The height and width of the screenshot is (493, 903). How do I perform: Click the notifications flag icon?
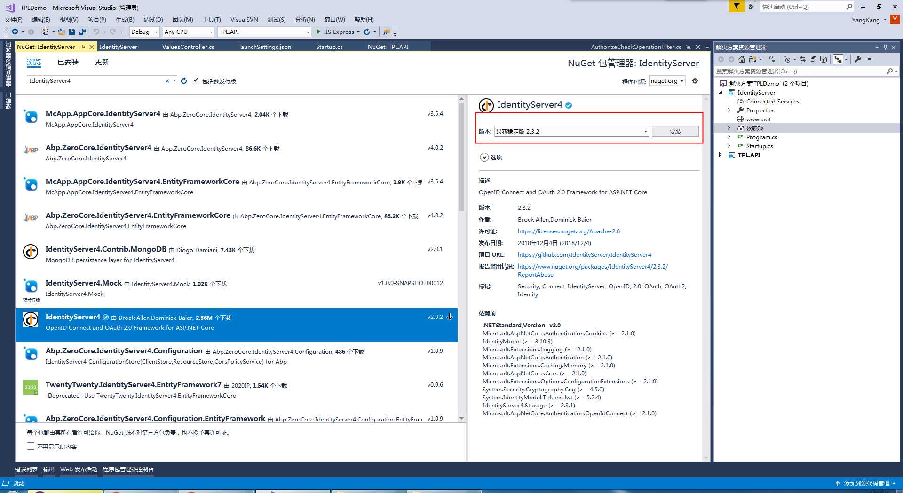point(737,6)
